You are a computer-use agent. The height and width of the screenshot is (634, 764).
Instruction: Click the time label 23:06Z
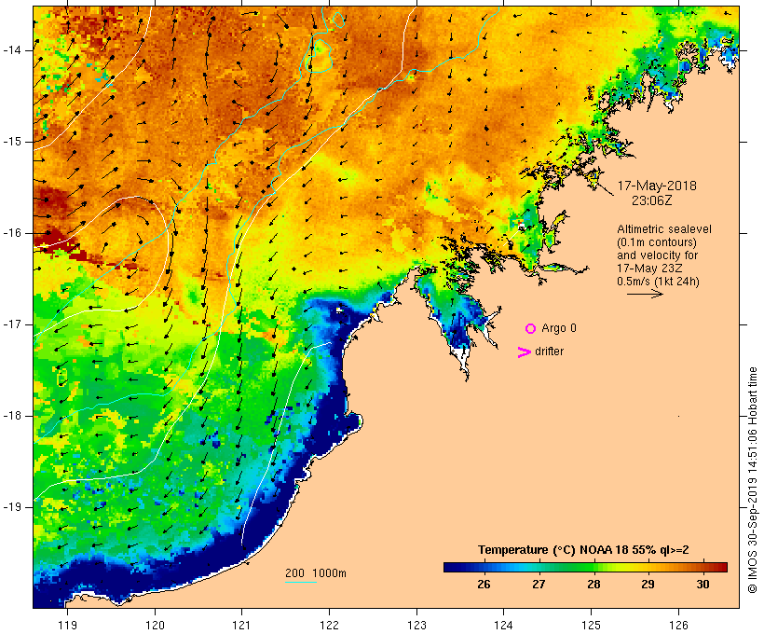click(652, 200)
